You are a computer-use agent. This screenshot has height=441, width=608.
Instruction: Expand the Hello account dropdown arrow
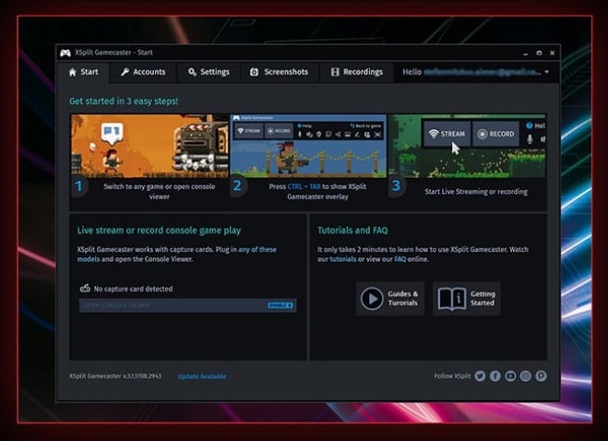pyautogui.click(x=547, y=72)
